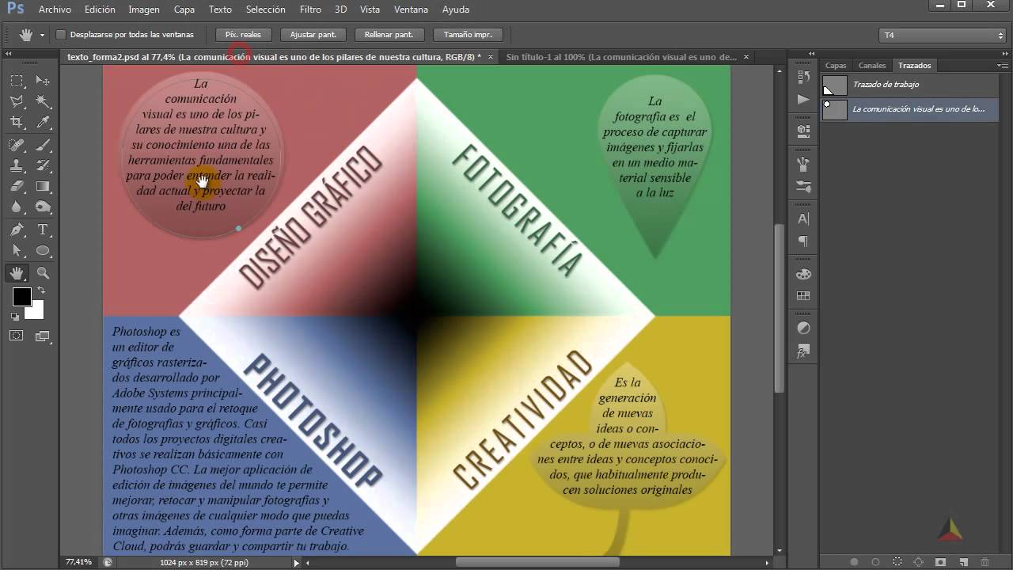Open the Swatches palette panel icon
1013x570 pixels.
tap(803, 274)
